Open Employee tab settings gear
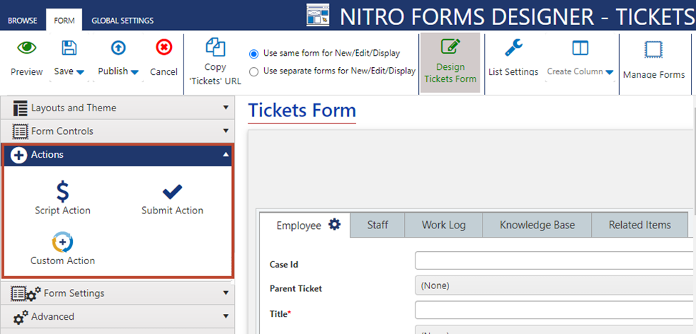The image size is (696, 334). [334, 225]
